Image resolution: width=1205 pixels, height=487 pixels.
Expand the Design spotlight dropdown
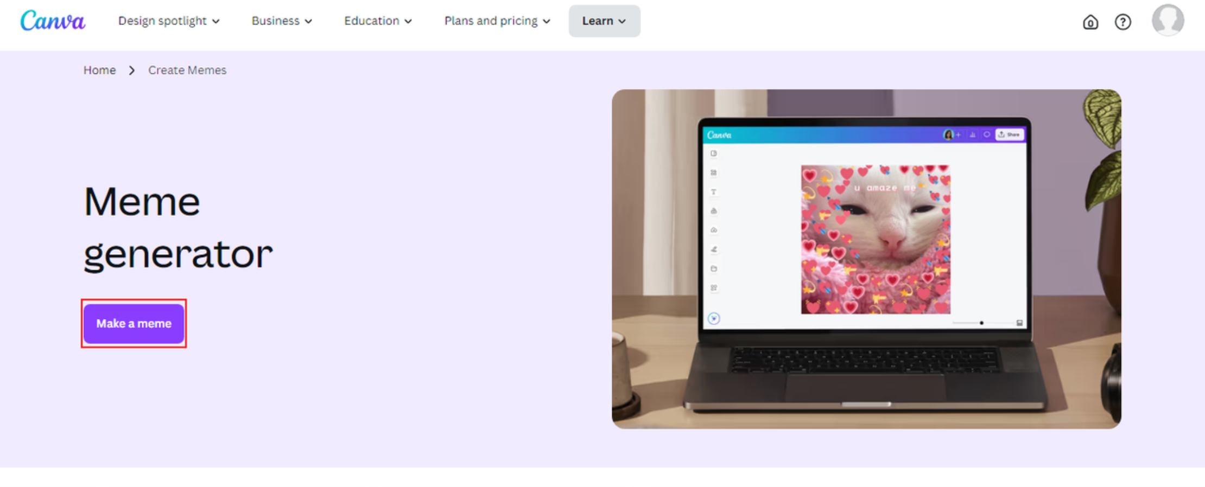click(x=169, y=21)
